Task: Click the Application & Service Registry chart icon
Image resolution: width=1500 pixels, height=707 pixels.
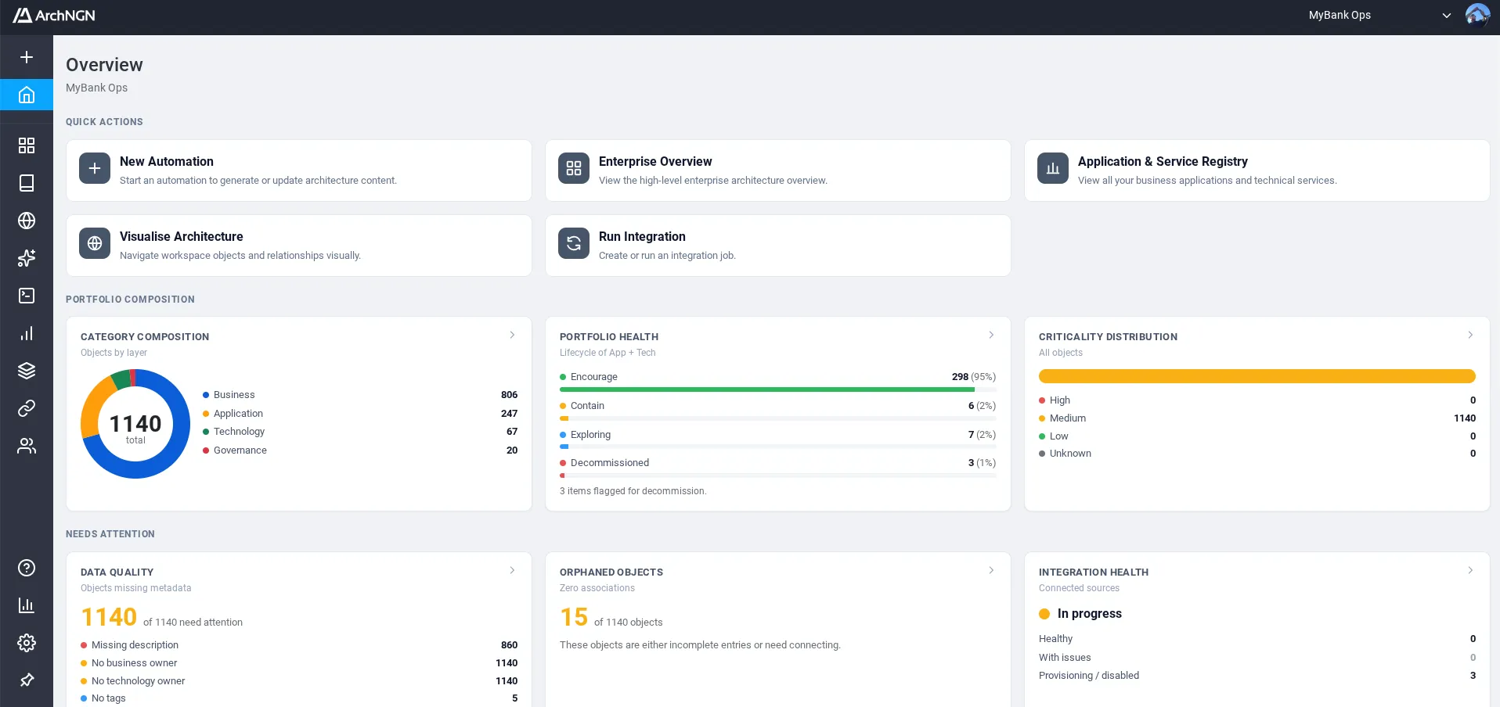Action: (1053, 168)
